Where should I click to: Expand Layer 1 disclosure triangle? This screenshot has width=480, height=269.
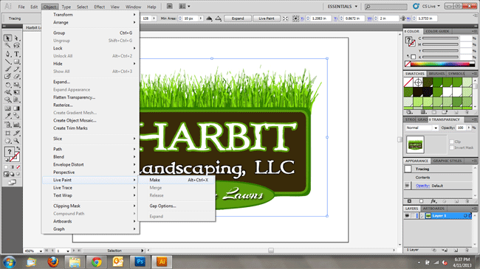pyautogui.click(x=422, y=216)
